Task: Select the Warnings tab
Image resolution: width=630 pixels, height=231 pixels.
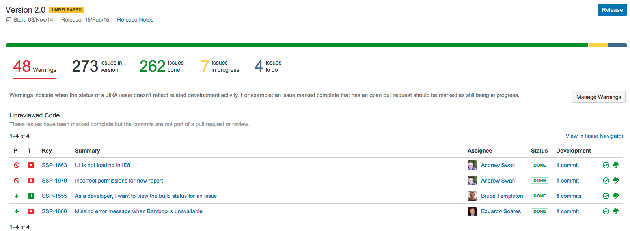Action: (35, 66)
